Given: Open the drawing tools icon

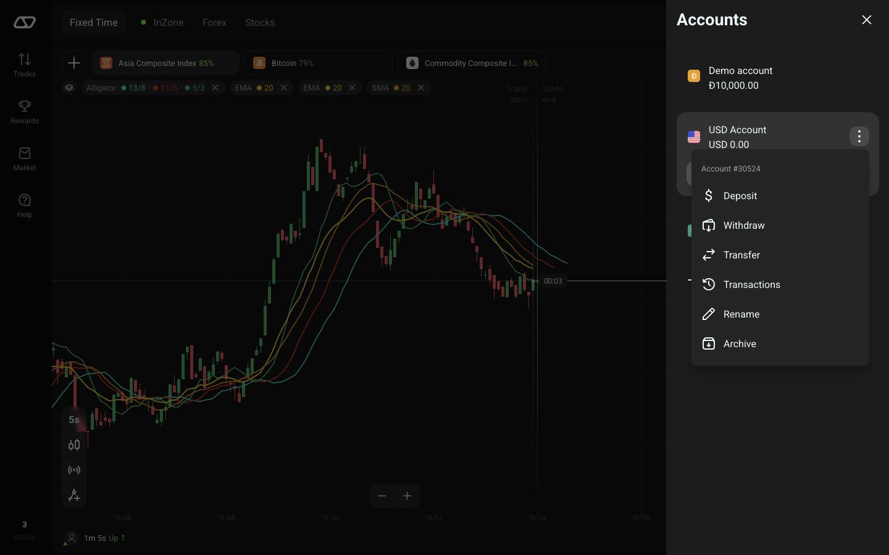Looking at the screenshot, I should tap(74, 495).
